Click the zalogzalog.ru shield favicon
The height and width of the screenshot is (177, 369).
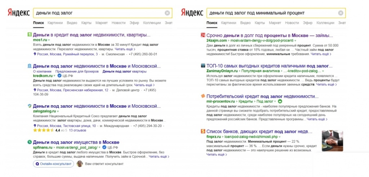(30, 106)
